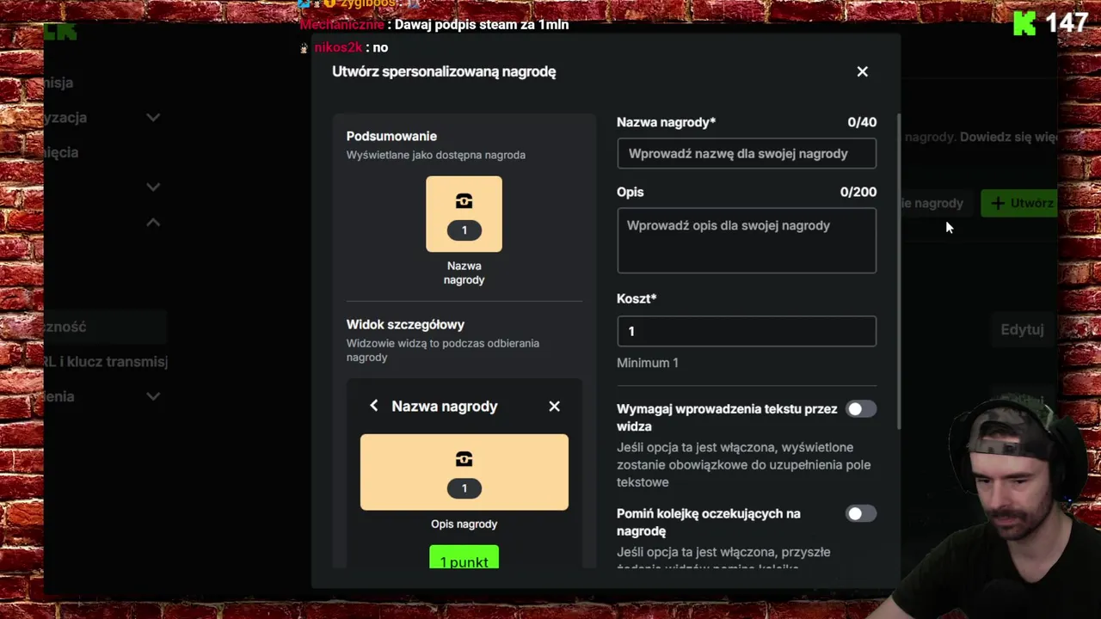Image resolution: width=1101 pixels, height=619 pixels.
Task: Expand the first sidebar chevron
Action: tap(153, 117)
